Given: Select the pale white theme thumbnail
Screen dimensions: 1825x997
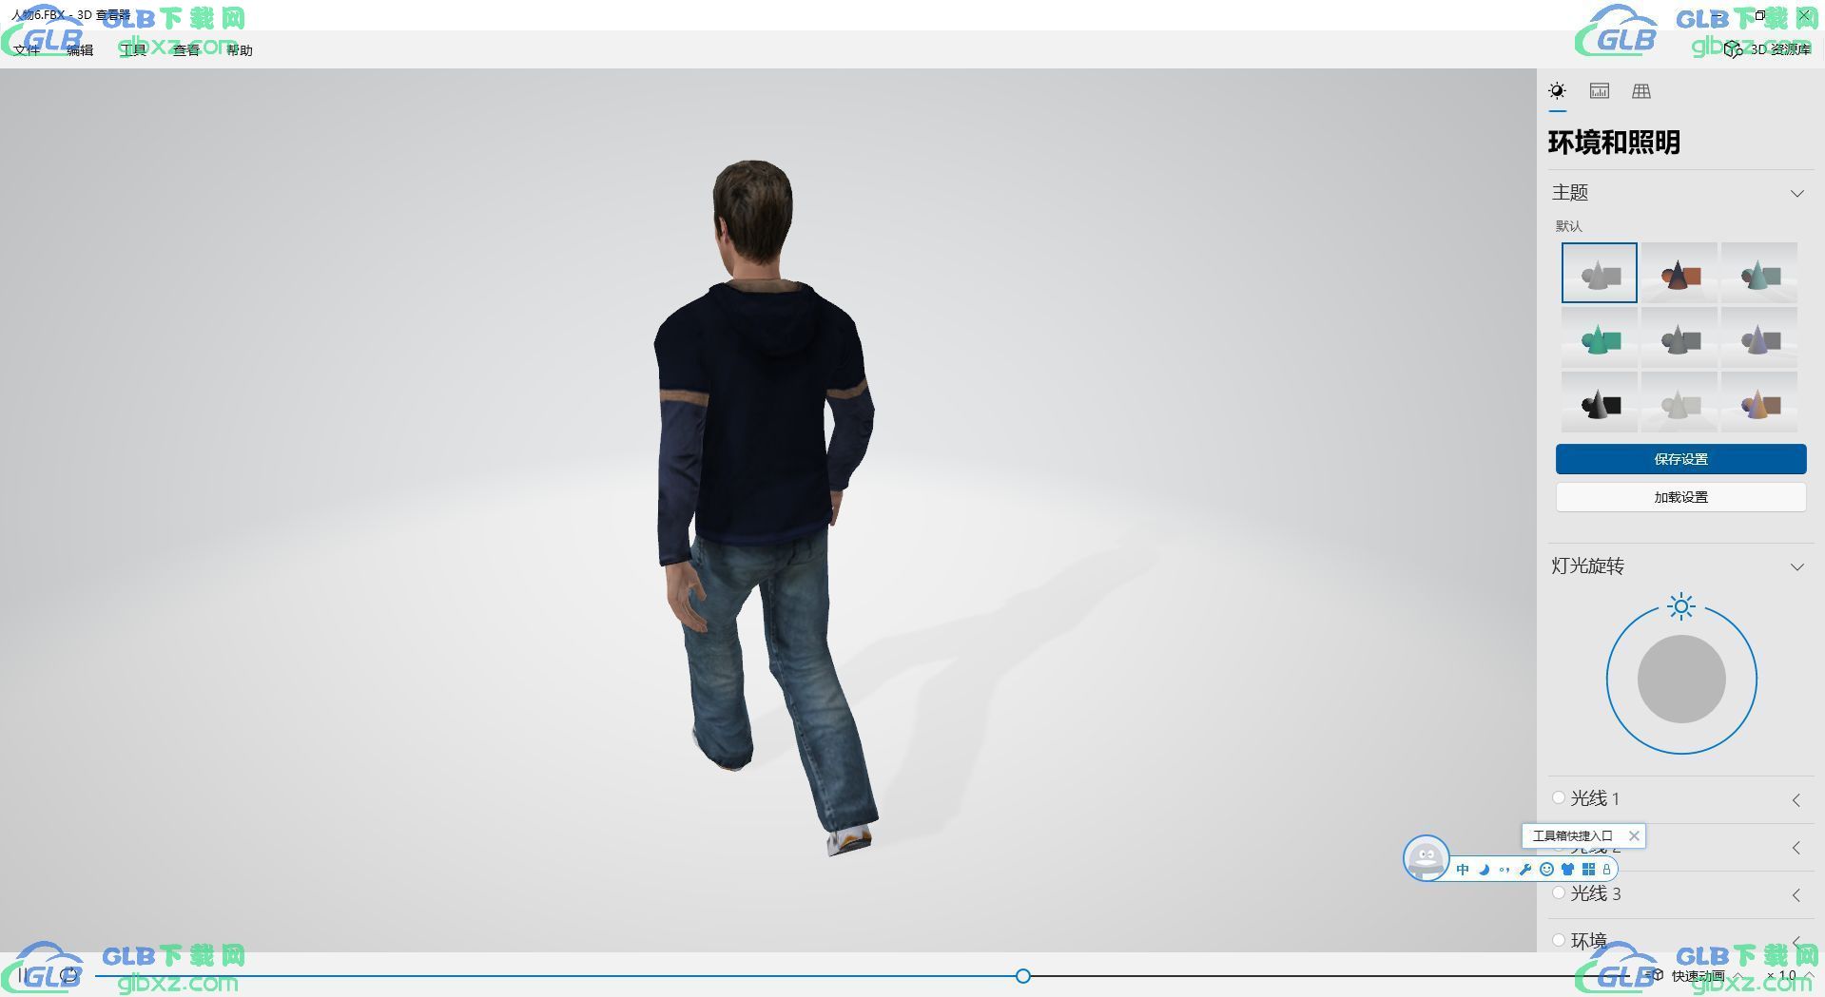Looking at the screenshot, I should point(1679,402).
